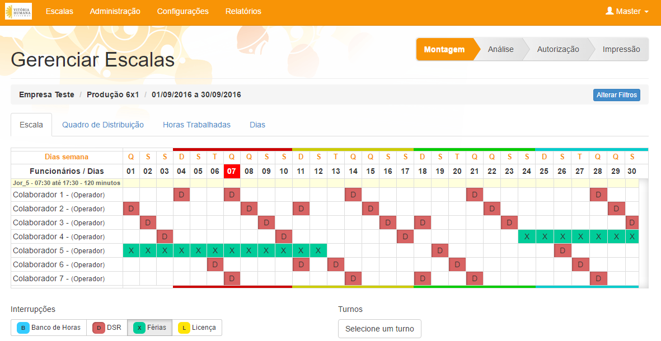661x341 pixels.
Task: Click the Alterar Filtros button
Action: pyautogui.click(x=616, y=95)
